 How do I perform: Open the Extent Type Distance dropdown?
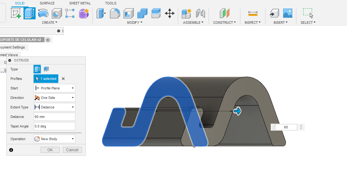(x=54, y=107)
